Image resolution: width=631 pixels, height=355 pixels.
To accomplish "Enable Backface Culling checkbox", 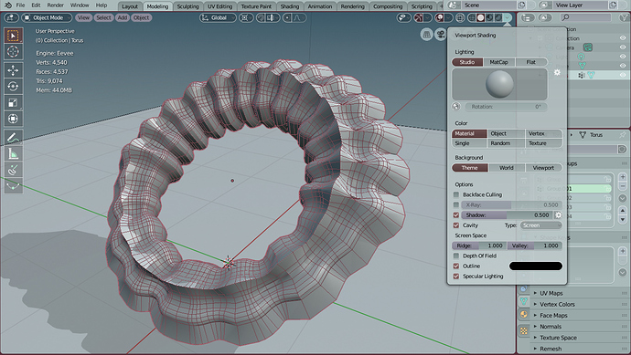I will pyautogui.click(x=456, y=194).
